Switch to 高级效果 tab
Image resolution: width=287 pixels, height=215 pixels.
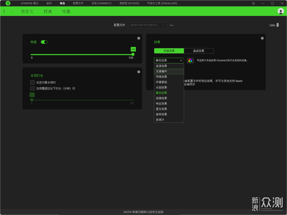199,51
